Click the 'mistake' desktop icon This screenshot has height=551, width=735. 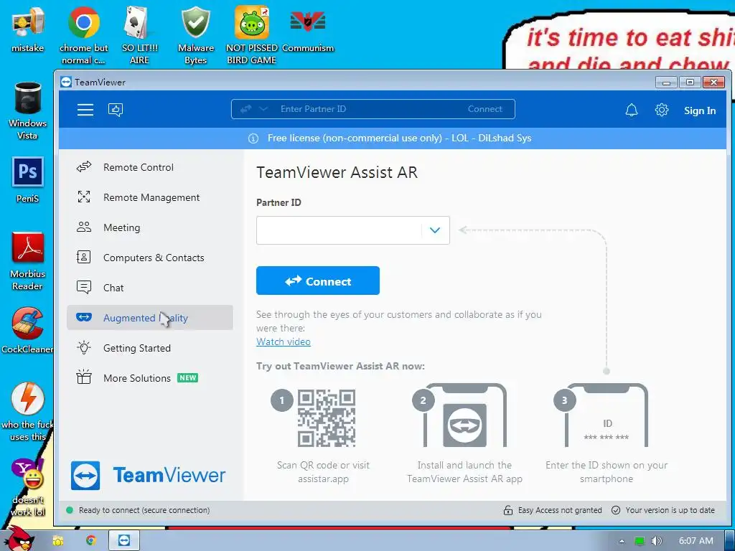coord(28,29)
